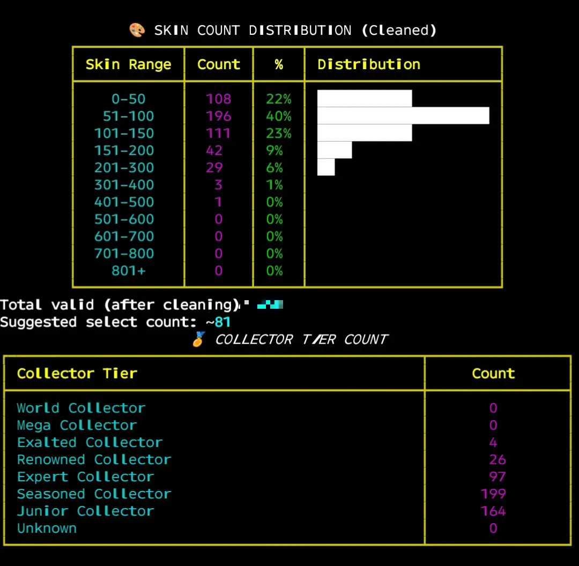This screenshot has height=566, width=579.
Task: Click the percentage '9%'
Action: (x=274, y=151)
